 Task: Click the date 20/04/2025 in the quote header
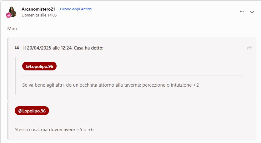[39, 48]
